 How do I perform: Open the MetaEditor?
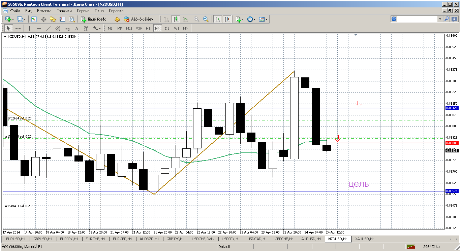coord(117,20)
